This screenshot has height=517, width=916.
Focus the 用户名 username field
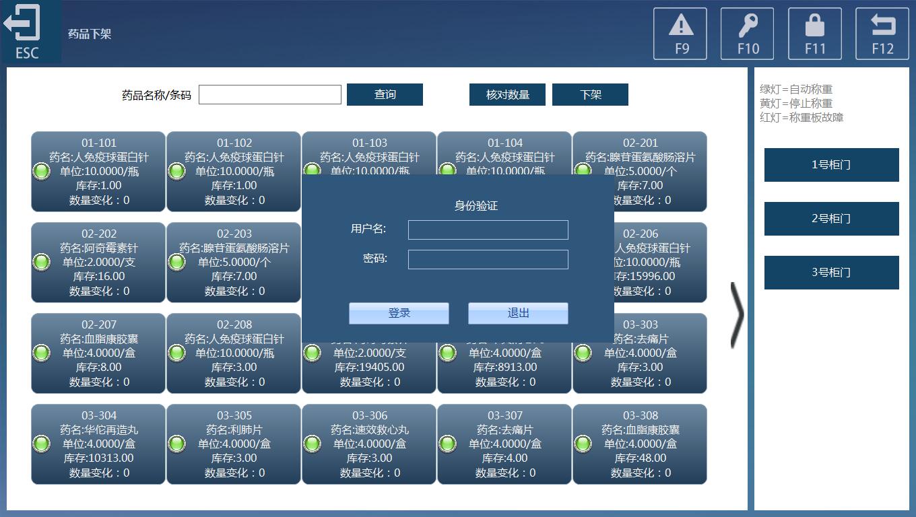(488, 230)
